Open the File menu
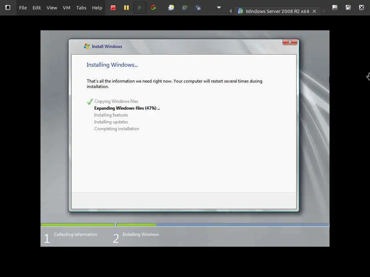The image size is (370, 277). click(23, 8)
